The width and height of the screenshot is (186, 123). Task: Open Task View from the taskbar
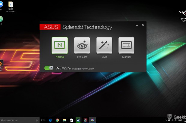point(43,120)
